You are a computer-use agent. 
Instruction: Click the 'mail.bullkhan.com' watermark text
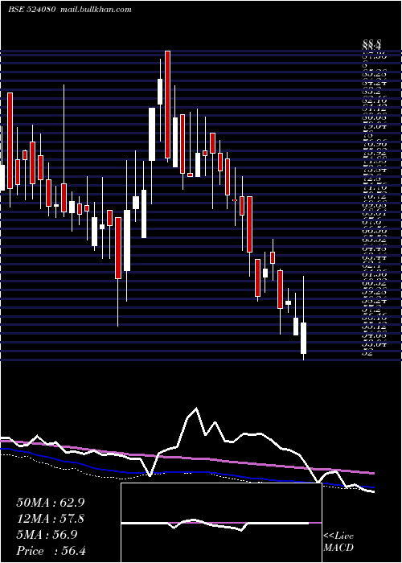tap(96, 10)
